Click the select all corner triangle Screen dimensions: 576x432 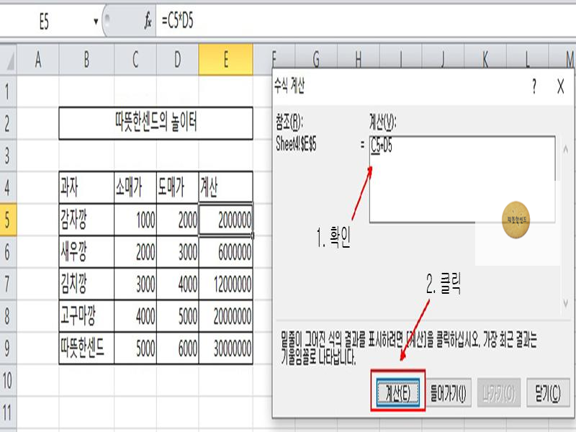9,60
